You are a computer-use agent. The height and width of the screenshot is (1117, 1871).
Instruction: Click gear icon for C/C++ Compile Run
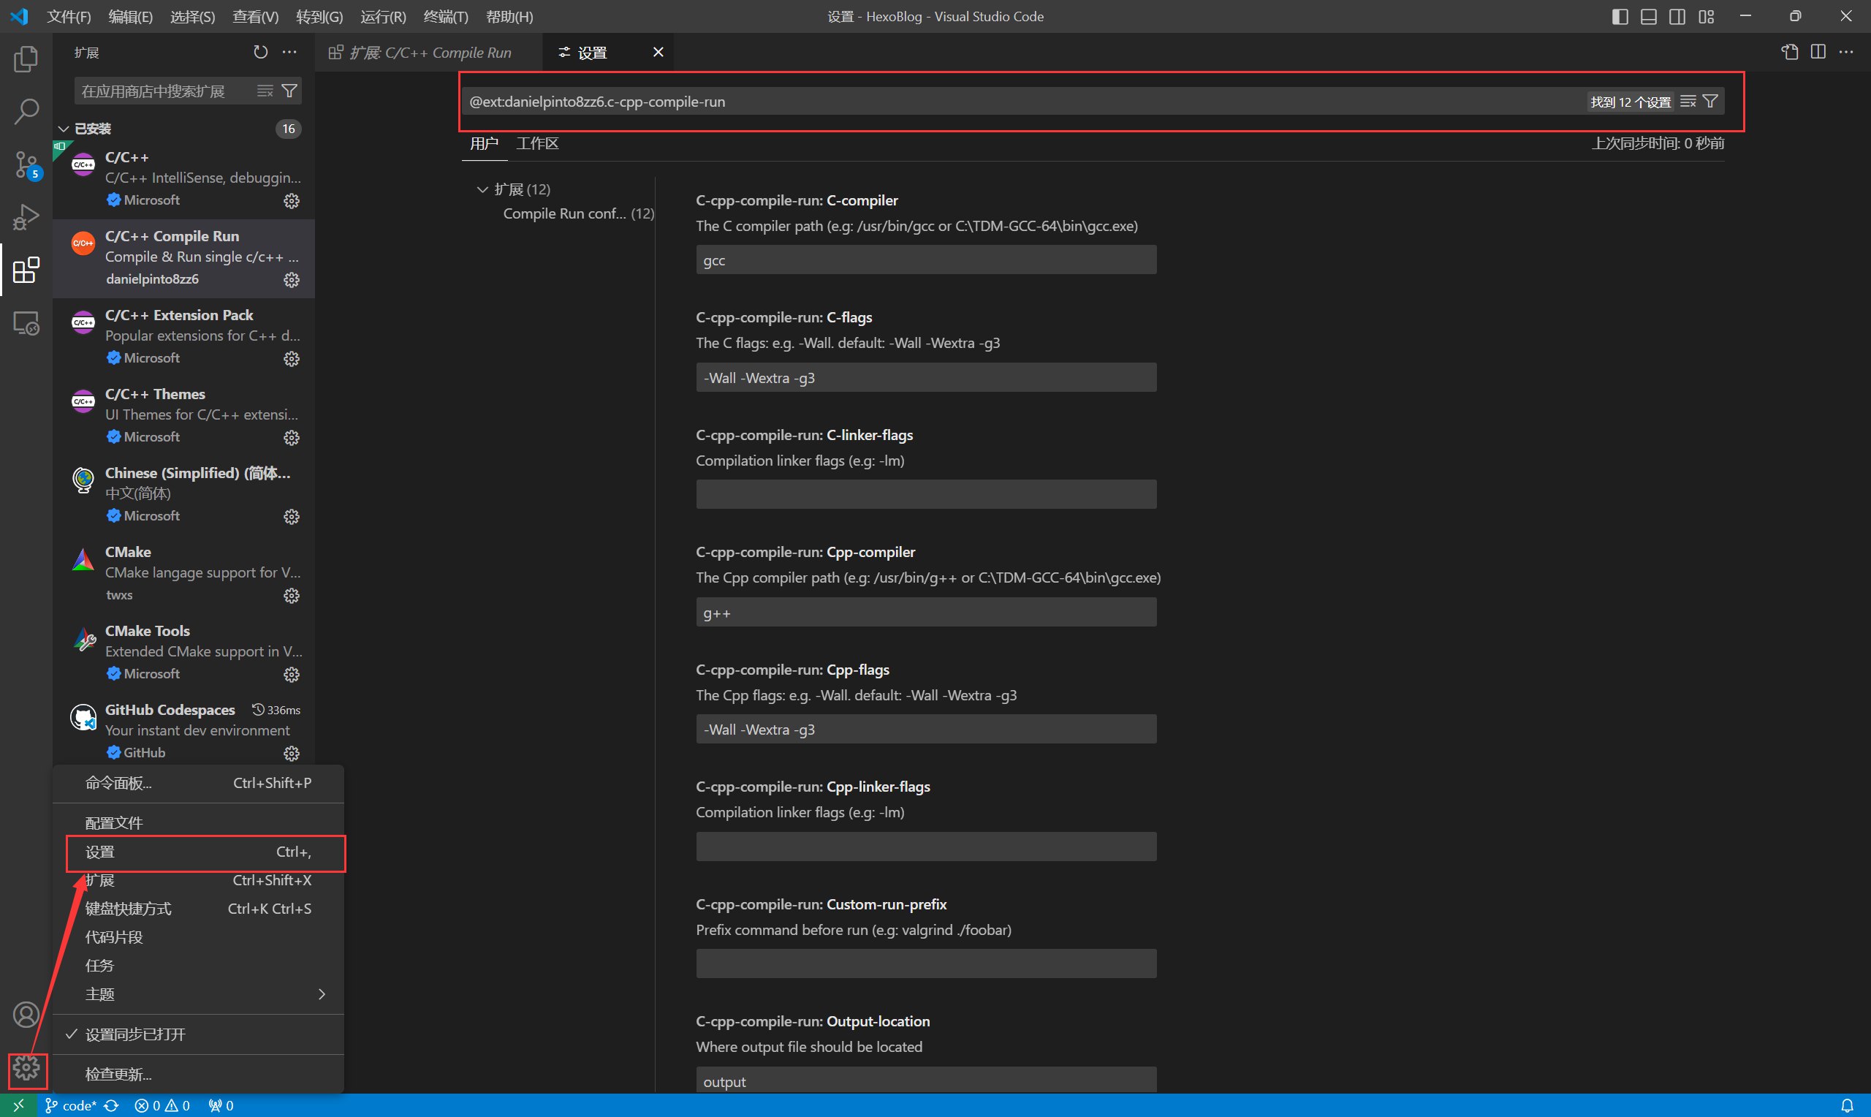(x=291, y=280)
